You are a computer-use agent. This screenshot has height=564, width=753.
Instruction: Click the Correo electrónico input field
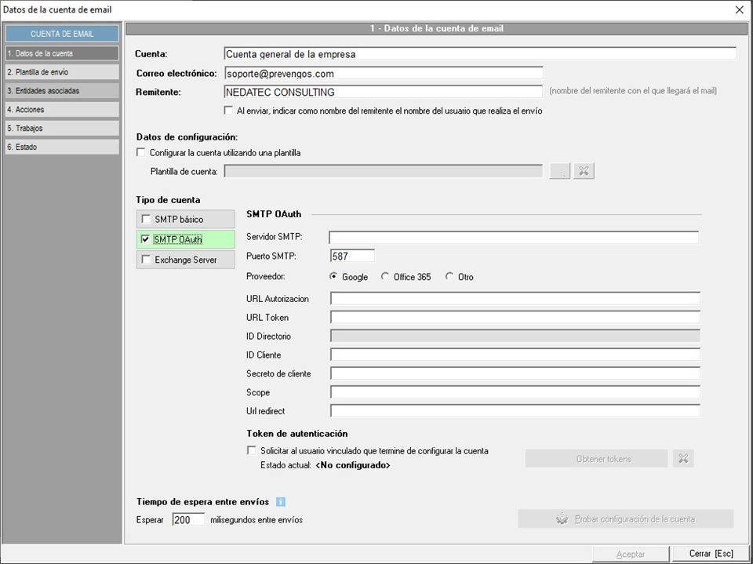click(383, 74)
